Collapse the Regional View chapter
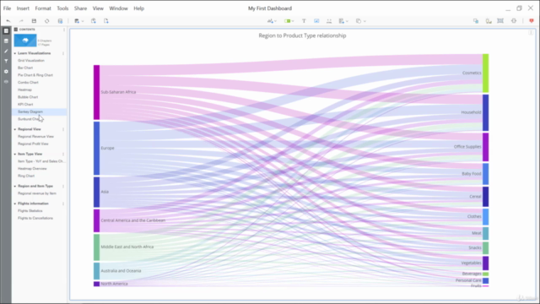 [15, 129]
